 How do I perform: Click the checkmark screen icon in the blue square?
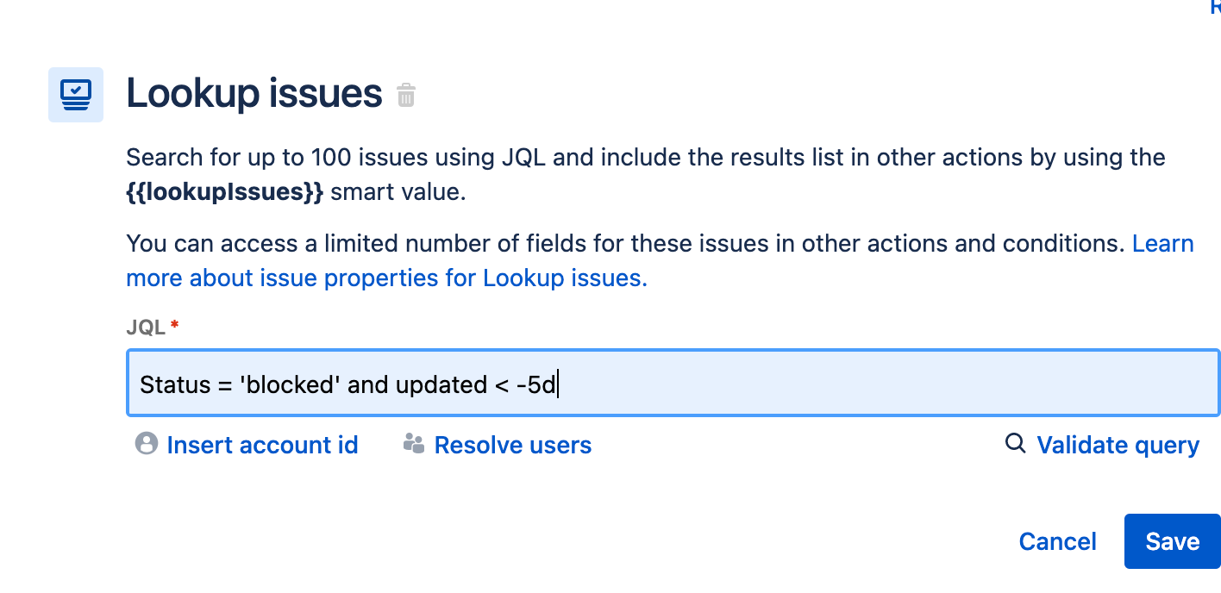point(76,93)
